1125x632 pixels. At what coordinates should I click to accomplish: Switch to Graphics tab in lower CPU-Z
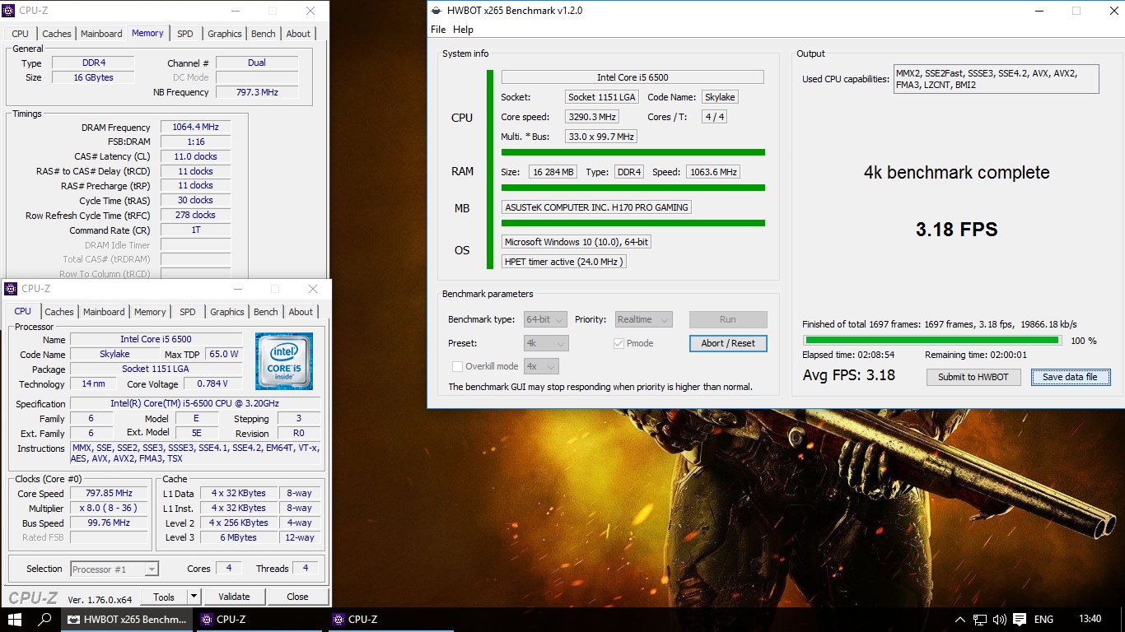pyautogui.click(x=227, y=312)
